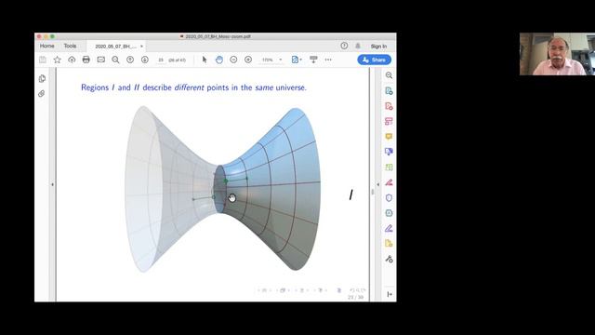The width and height of the screenshot is (595, 335).
Task: Send the file by email via envelope icon
Action: pos(101,60)
